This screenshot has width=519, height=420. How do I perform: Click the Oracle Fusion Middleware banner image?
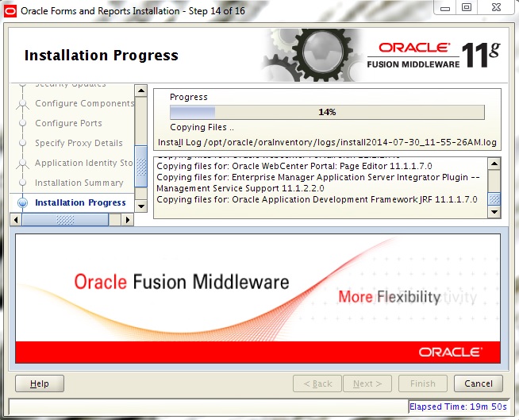click(259, 298)
